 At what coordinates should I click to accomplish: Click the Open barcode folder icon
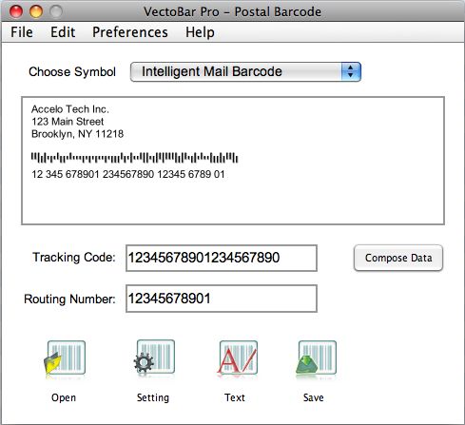pyautogui.click(x=65, y=358)
